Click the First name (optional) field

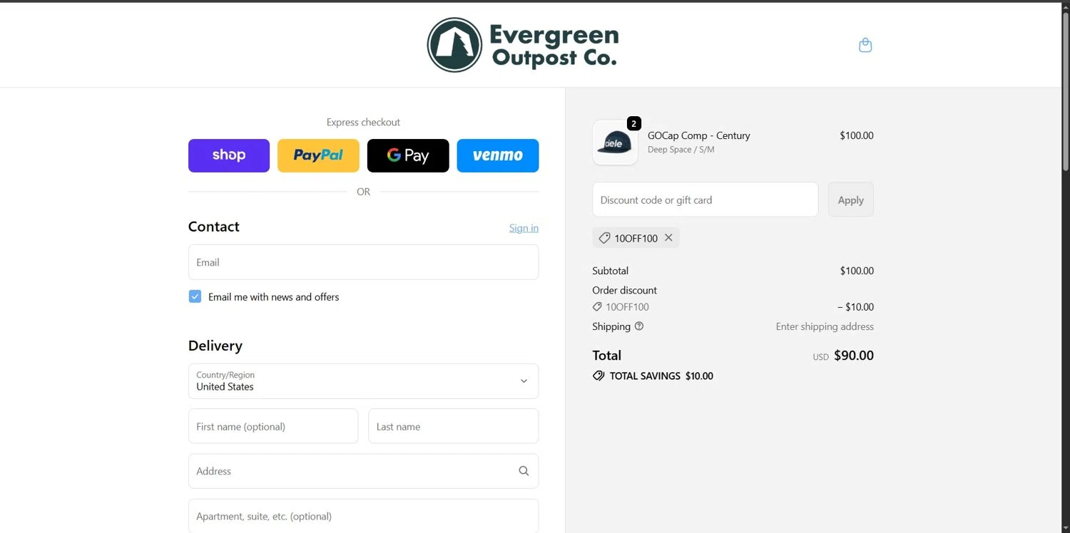click(x=273, y=426)
